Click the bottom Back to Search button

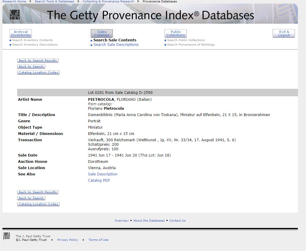click(x=31, y=198)
